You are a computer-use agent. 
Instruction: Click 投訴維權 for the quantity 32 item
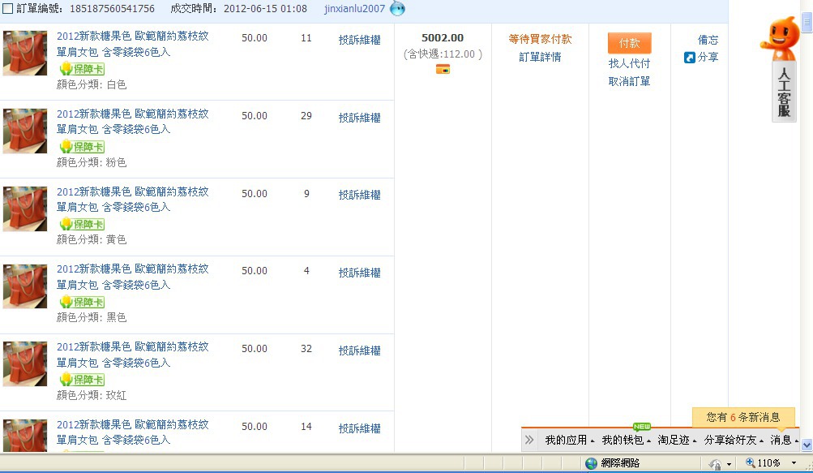click(360, 350)
